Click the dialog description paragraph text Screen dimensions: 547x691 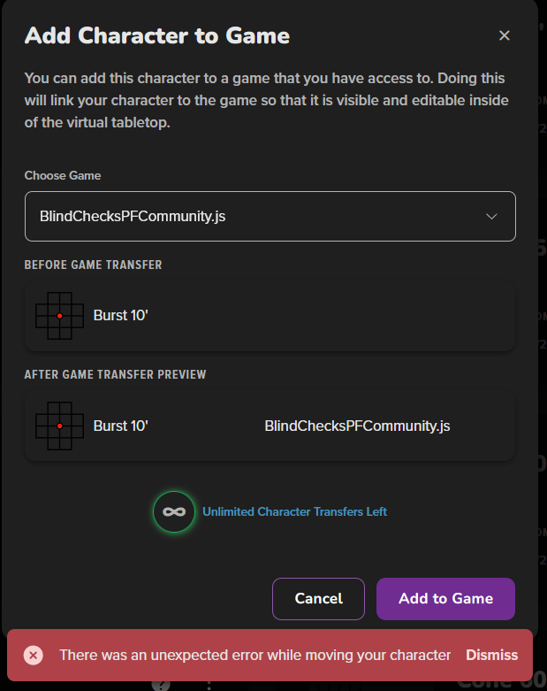tap(267, 100)
